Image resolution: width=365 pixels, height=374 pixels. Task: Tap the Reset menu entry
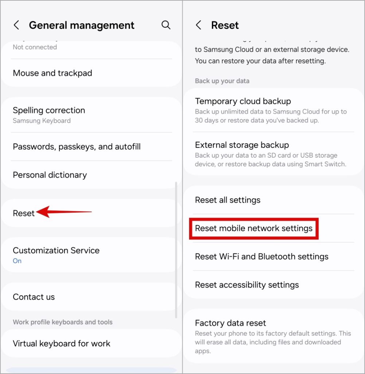(x=24, y=213)
